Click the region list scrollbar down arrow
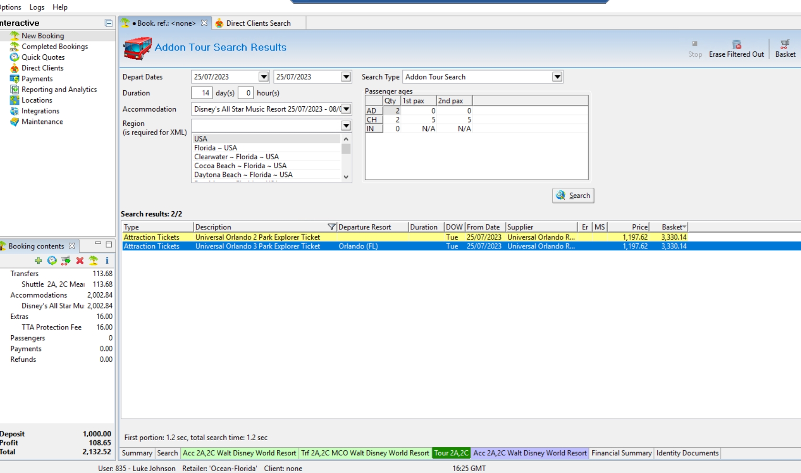The height and width of the screenshot is (473, 801). tap(346, 177)
